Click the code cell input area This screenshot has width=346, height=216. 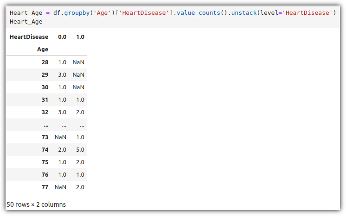pyautogui.click(x=173, y=18)
